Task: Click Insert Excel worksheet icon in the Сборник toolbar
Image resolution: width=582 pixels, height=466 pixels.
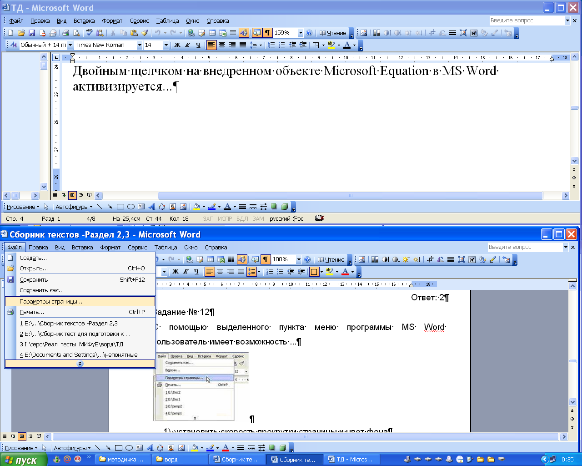Action: [221, 259]
